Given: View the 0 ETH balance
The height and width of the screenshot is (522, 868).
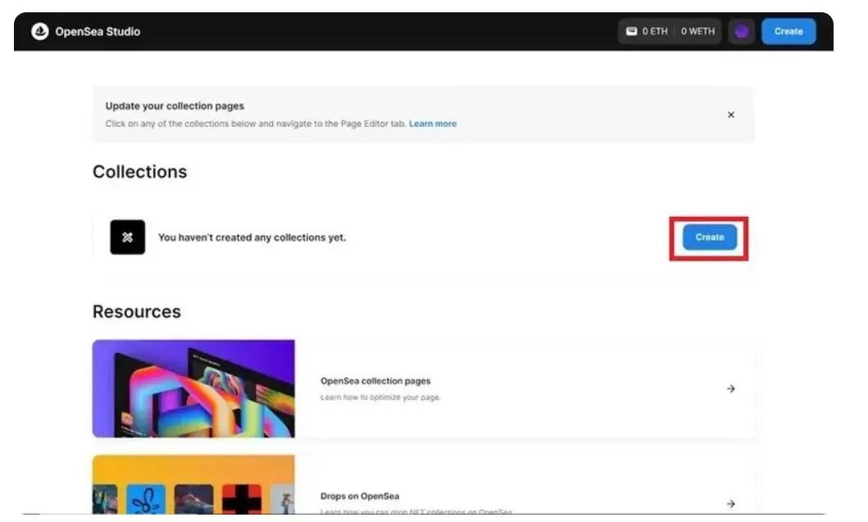Looking at the screenshot, I should pos(655,32).
